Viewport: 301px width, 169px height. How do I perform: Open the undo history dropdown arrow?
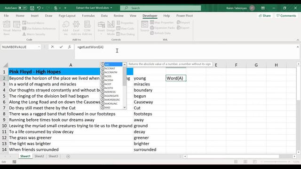click(x=43, y=8)
